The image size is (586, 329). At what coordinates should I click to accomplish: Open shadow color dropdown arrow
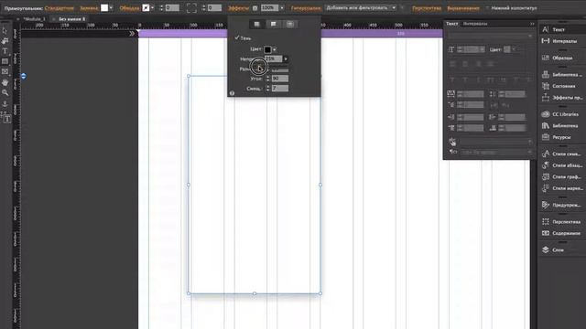(x=275, y=49)
